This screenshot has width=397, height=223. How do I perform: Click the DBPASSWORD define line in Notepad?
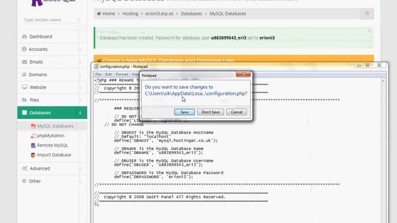coord(153,177)
